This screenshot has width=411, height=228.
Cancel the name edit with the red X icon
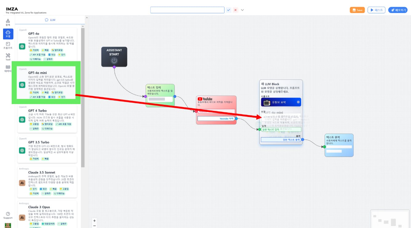(236, 10)
